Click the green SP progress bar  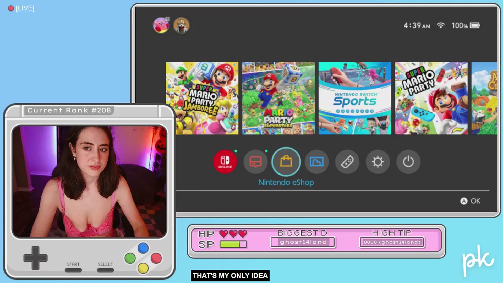coord(233,244)
